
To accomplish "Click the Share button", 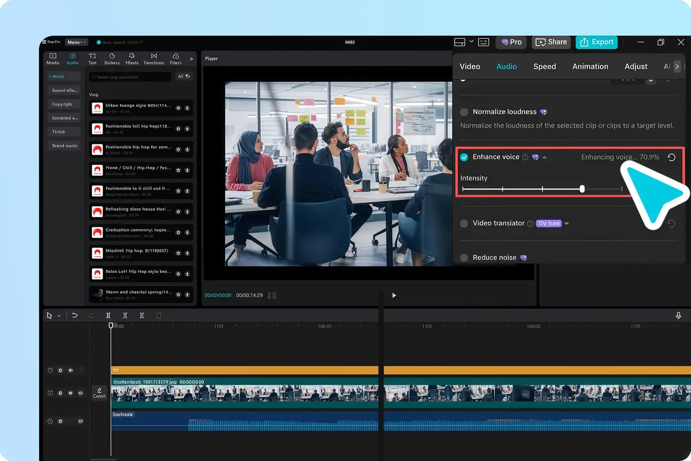I will pos(551,42).
